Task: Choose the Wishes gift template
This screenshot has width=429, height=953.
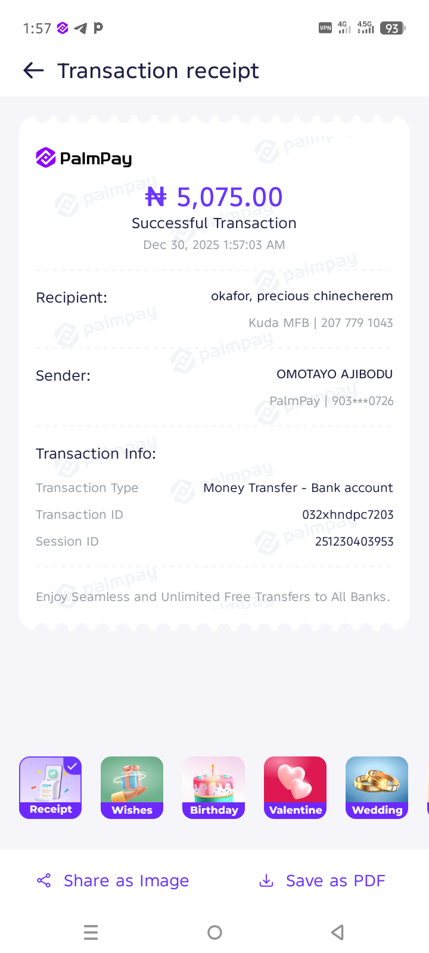Action: click(x=132, y=787)
